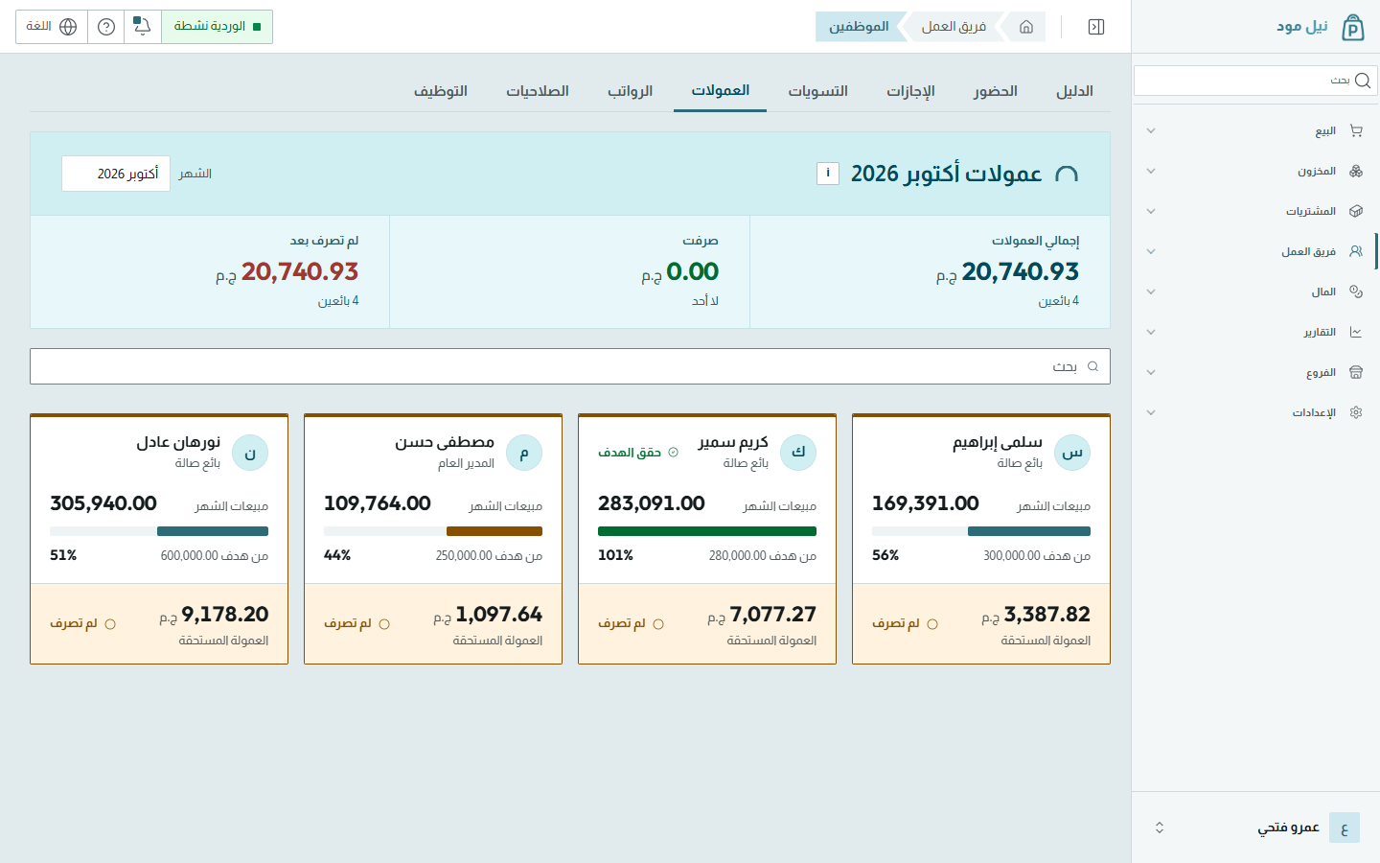
Task: Click the inventory icon beside المخزون
Action: click(x=1356, y=171)
